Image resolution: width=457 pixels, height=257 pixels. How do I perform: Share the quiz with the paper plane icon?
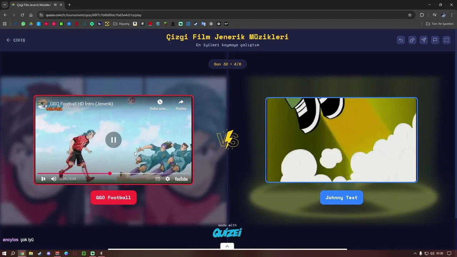(x=424, y=40)
